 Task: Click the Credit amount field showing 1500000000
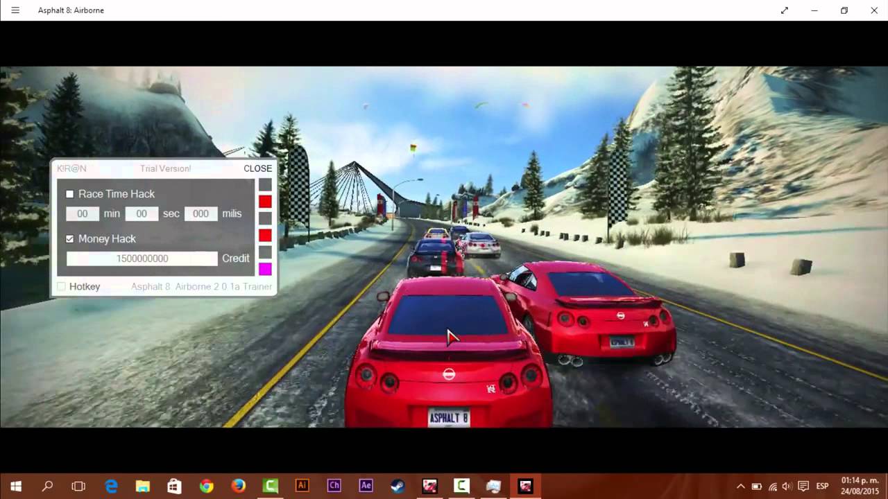142,259
